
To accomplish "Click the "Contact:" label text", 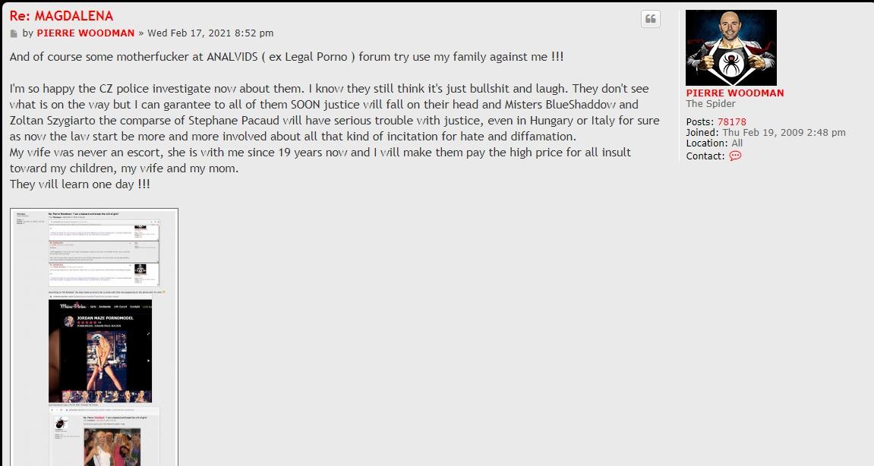I will pyautogui.click(x=705, y=156).
